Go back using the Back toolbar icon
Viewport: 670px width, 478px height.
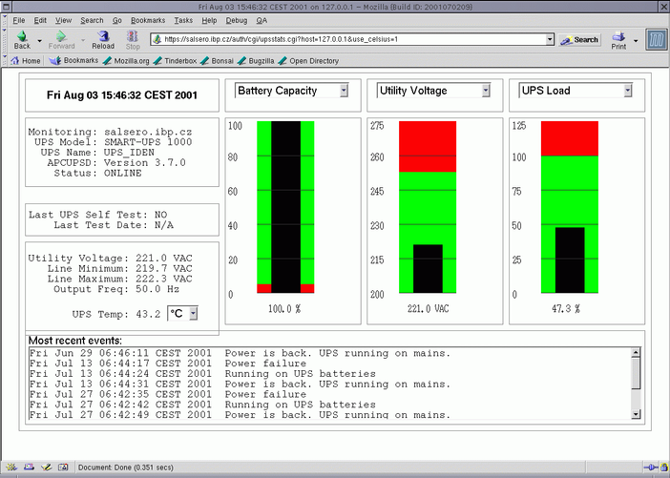(22, 40)
